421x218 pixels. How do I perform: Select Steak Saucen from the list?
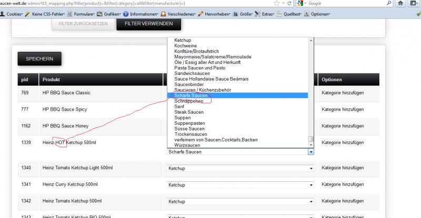tap(189, 112)
